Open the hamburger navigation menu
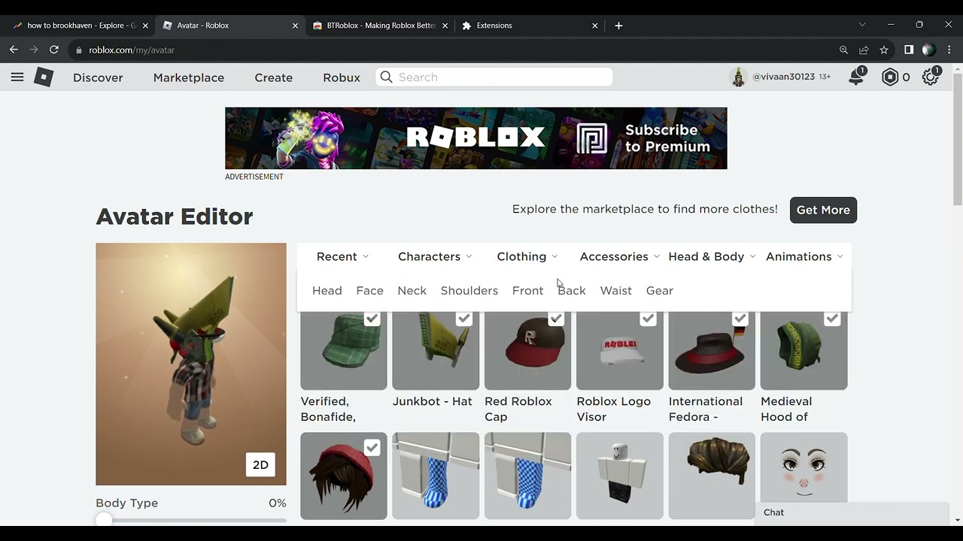The height and width of the screenshot is (541, 963). (17, 77)
